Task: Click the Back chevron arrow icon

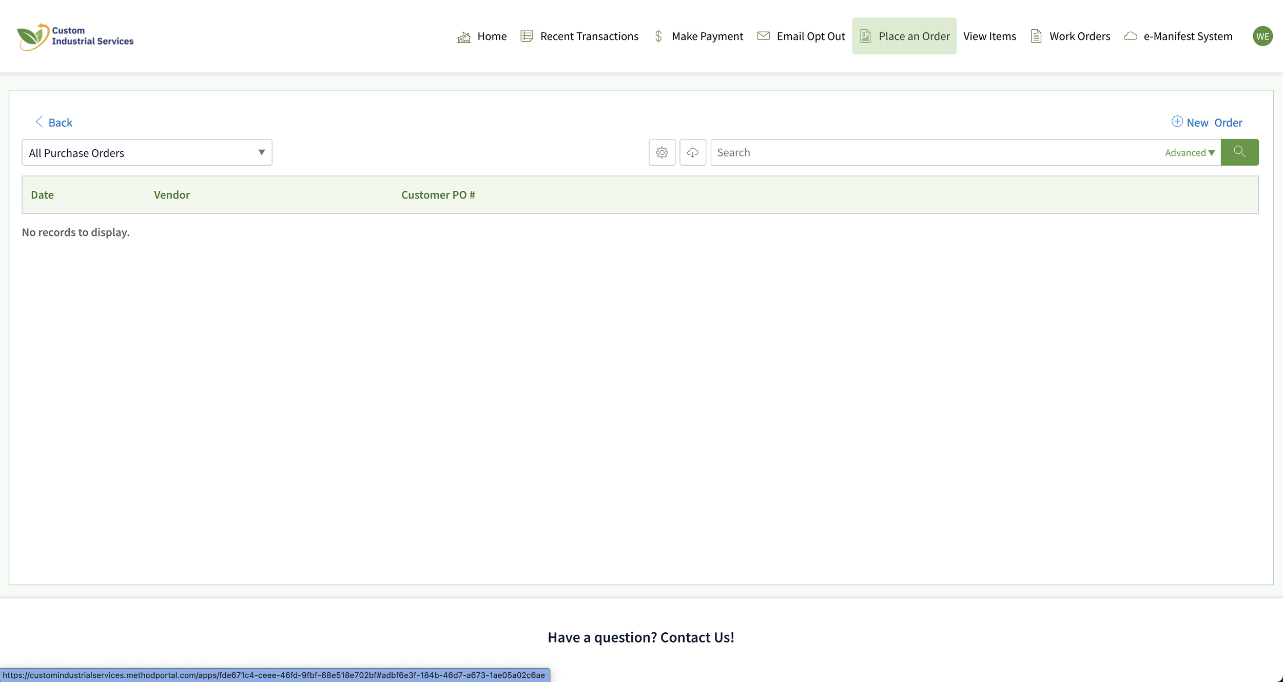Action: 39,122
